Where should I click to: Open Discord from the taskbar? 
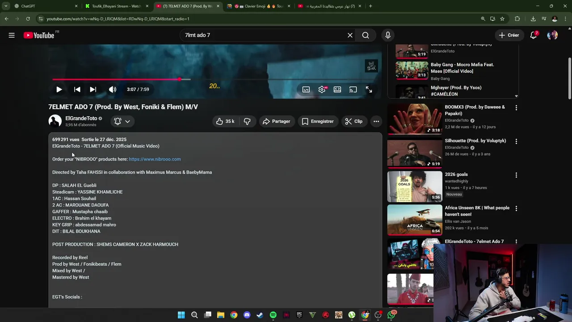(x=247, y=315)
